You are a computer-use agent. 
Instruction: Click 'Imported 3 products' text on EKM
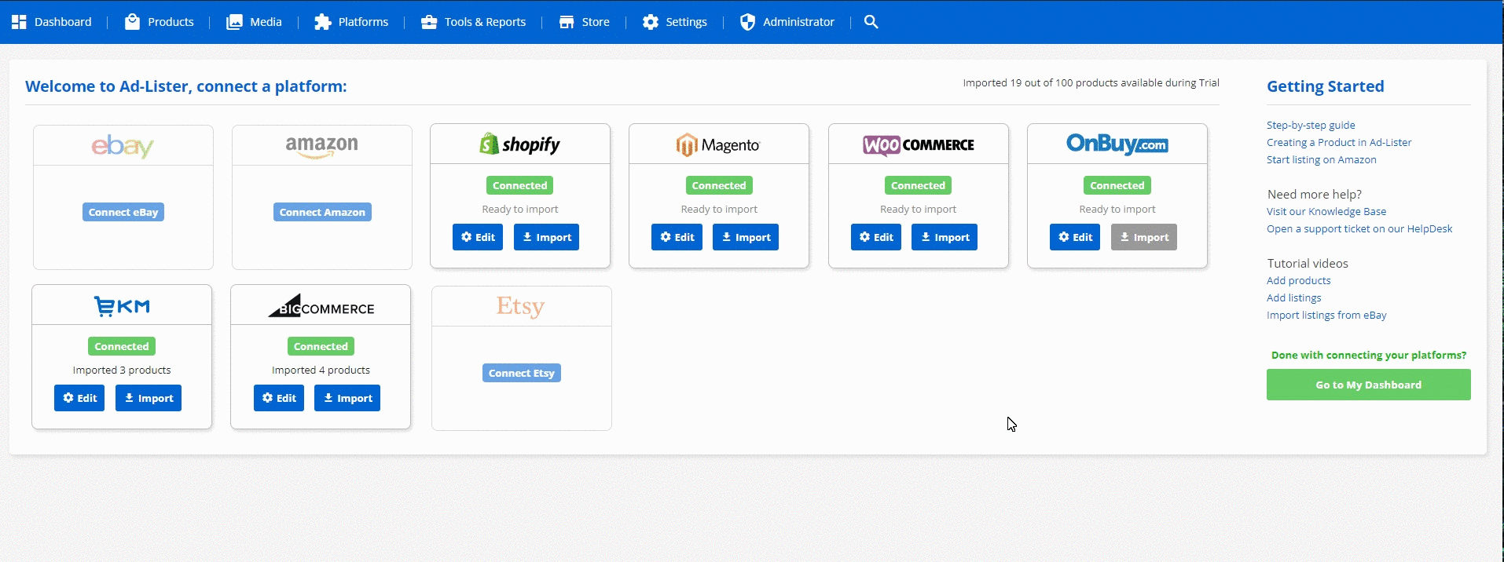click(122, 370)
